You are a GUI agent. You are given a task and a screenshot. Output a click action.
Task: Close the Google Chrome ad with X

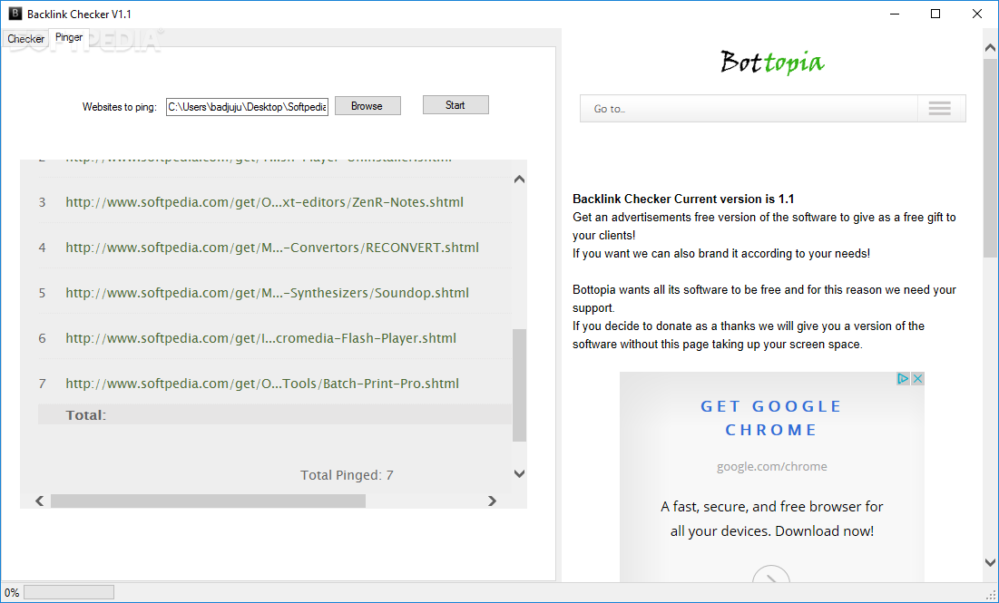(917, 379)
